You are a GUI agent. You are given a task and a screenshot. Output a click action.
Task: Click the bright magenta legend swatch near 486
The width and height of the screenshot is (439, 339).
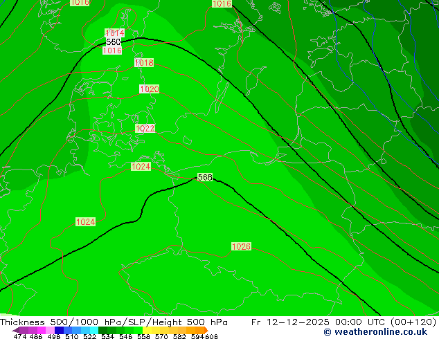coord(42,330)
